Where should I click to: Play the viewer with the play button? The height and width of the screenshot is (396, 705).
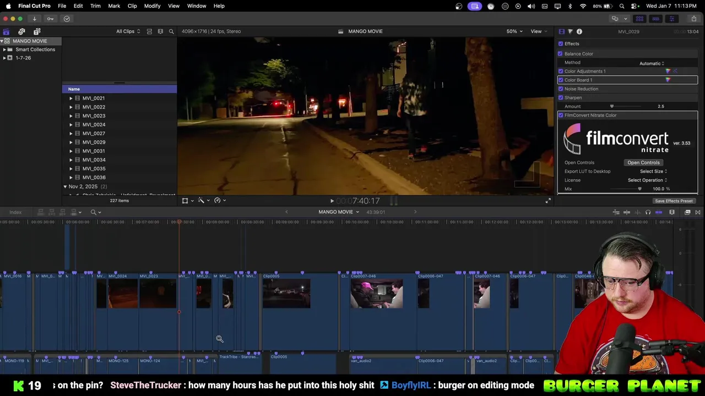click(332, 201)
